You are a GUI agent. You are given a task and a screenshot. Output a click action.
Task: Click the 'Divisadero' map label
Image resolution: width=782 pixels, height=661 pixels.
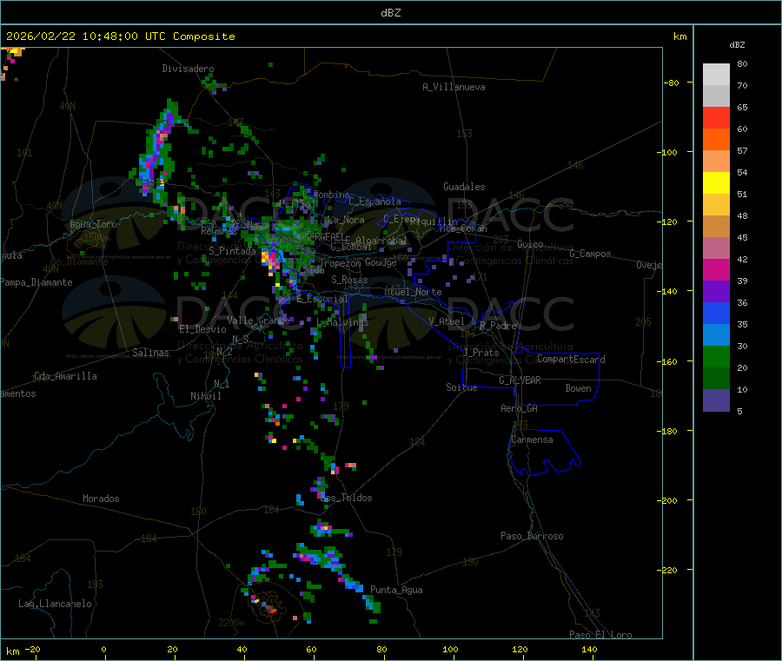pos(188,69)
